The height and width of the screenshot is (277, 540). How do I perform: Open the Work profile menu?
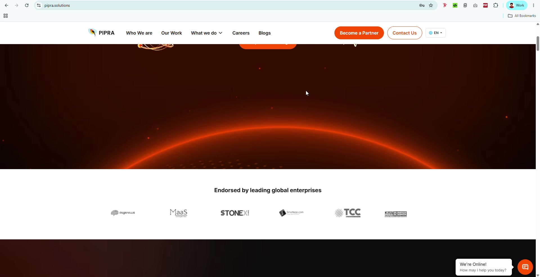pos(517,5)
